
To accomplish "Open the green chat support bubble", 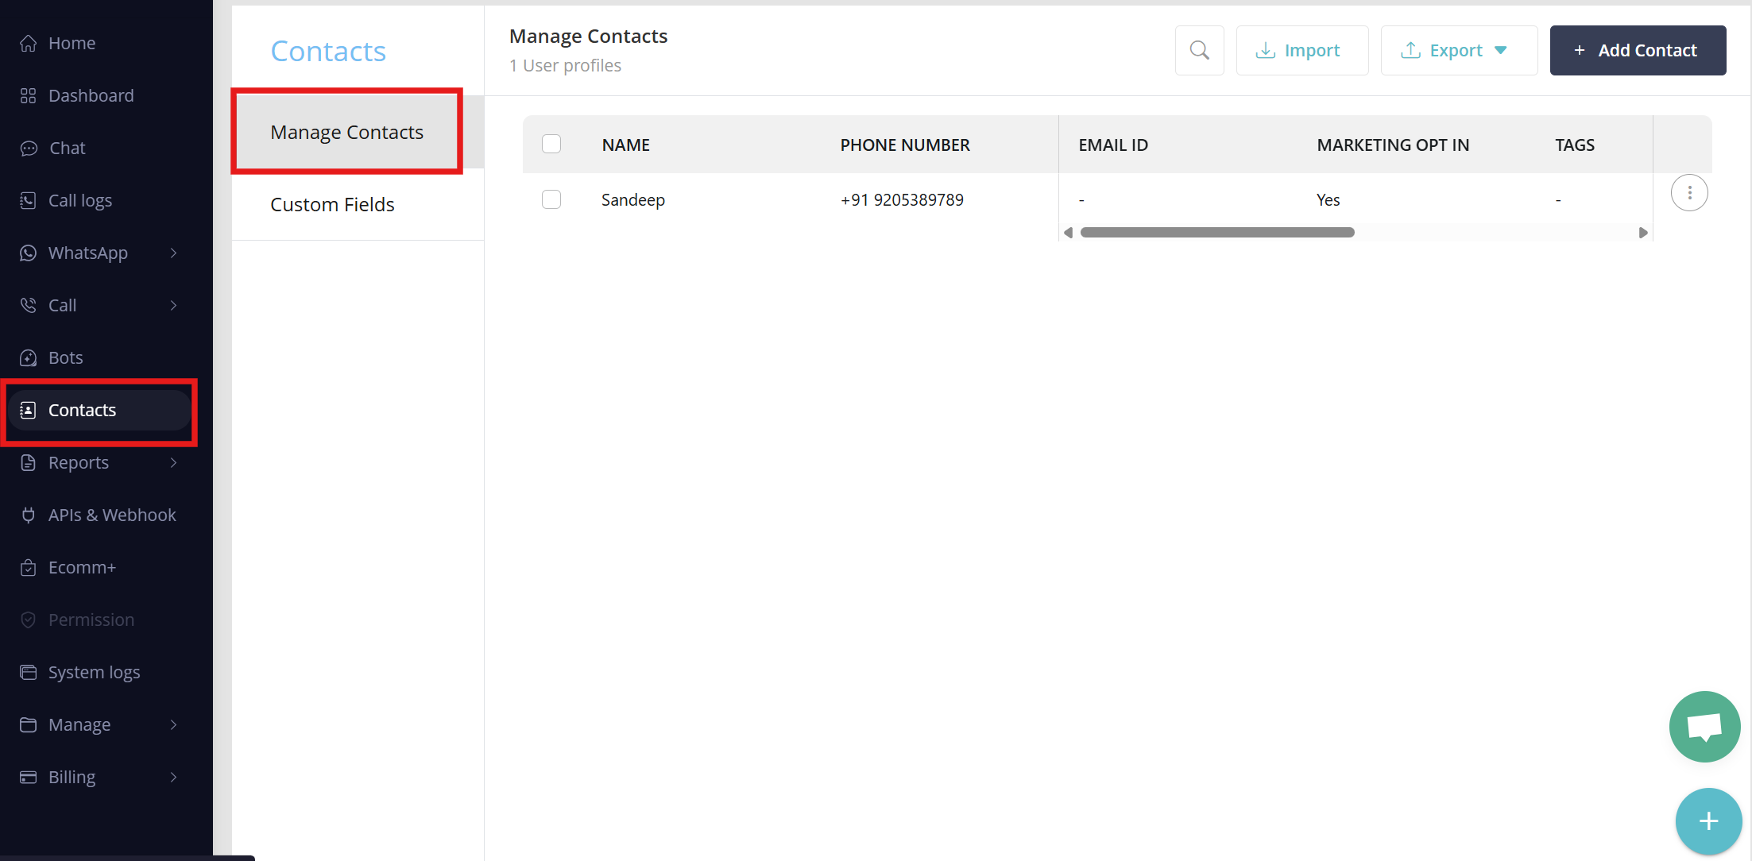I will (x=1704, y=726).
